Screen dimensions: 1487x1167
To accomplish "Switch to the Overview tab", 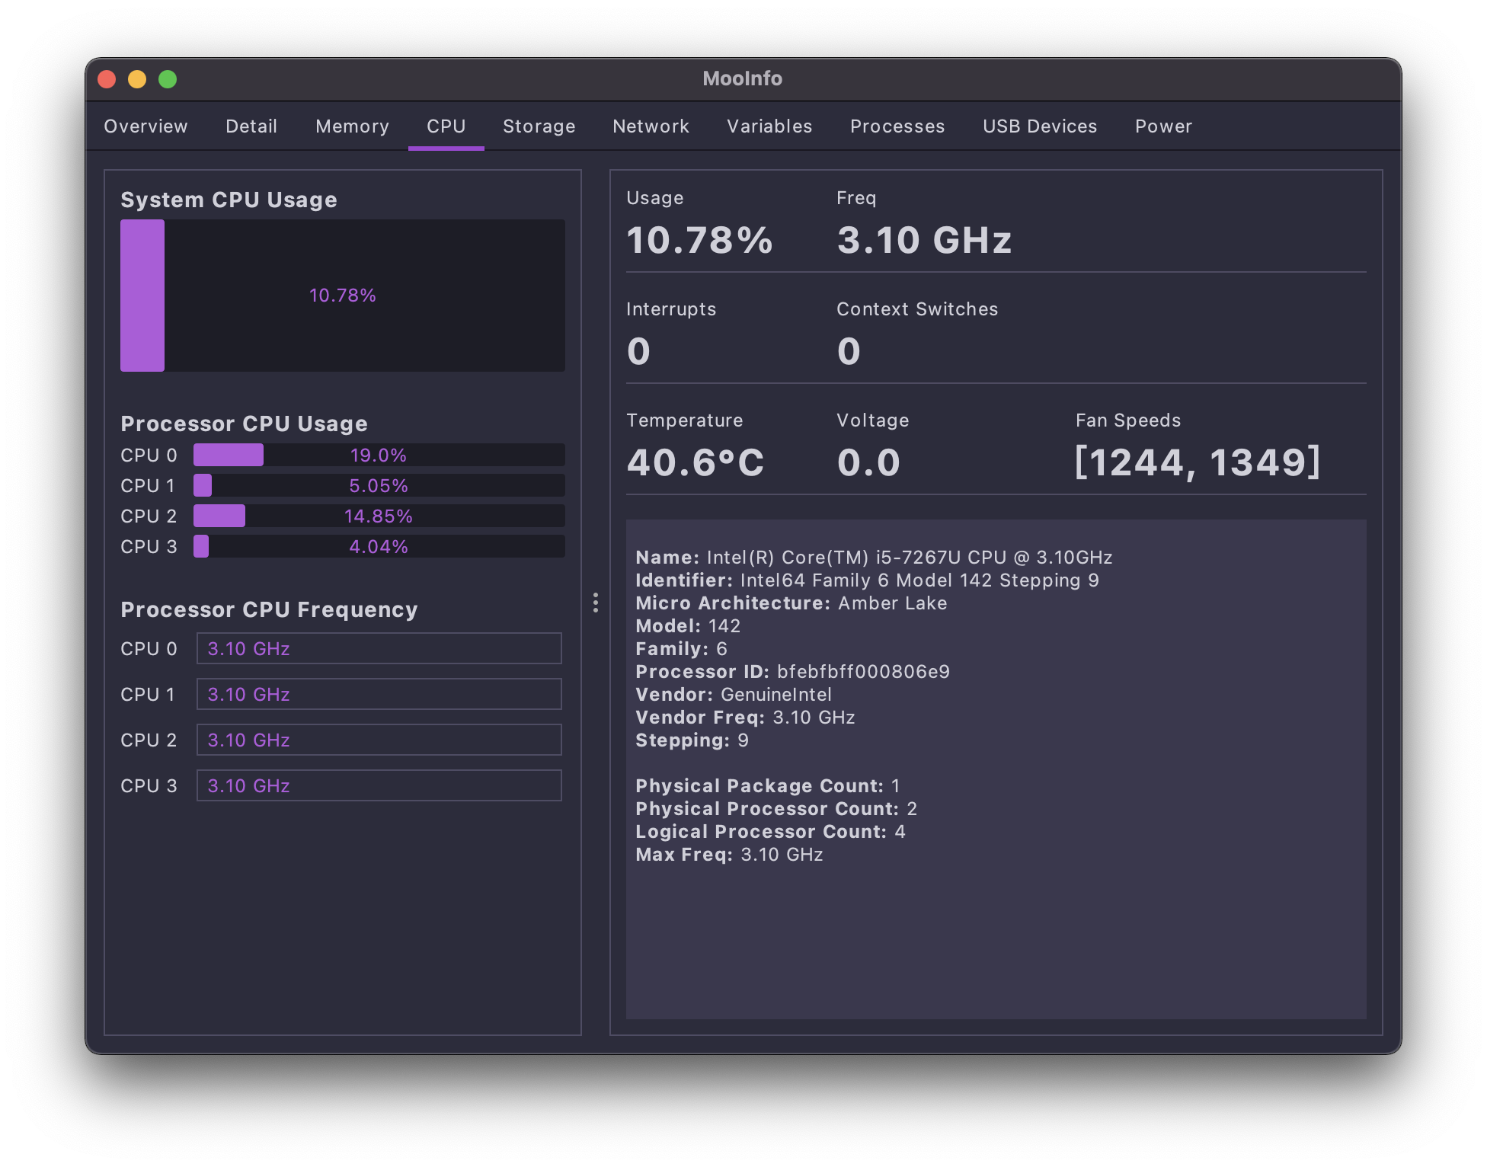I will tap(146, 126).
